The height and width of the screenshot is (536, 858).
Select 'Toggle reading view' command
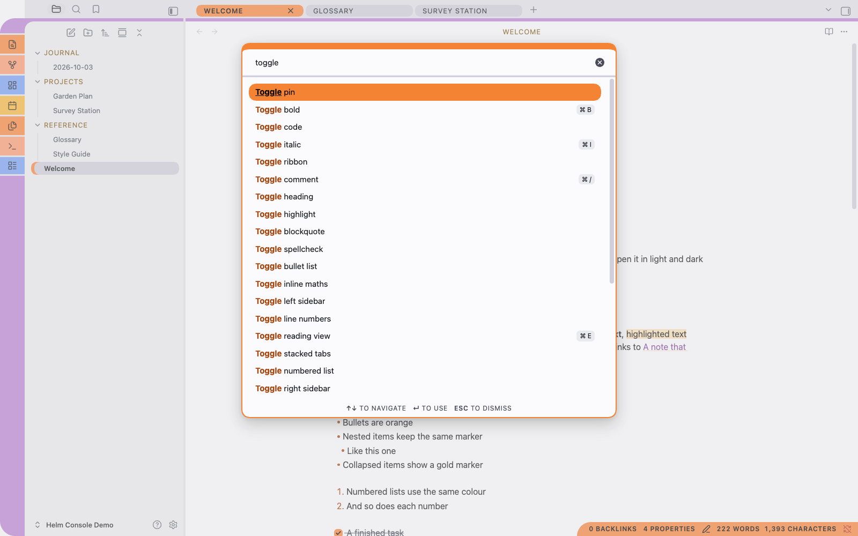[425, 336]
